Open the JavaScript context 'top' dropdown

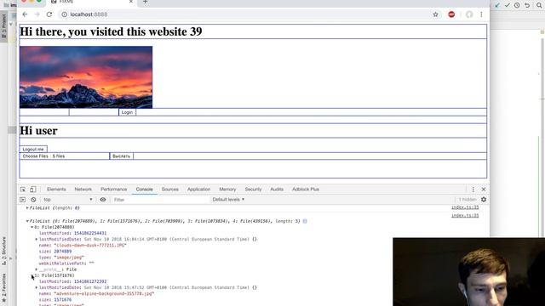(68, 200)
